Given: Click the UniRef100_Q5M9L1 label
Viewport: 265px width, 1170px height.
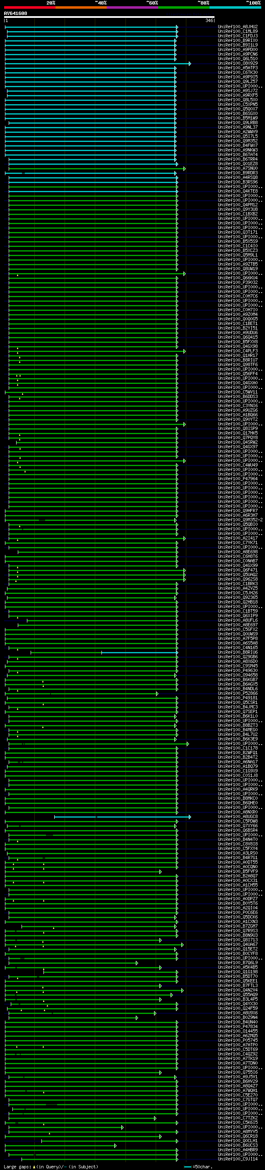Looking at the screenshot, I should [238, 255].
